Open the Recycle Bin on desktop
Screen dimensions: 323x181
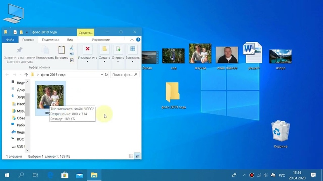(280, 131)
